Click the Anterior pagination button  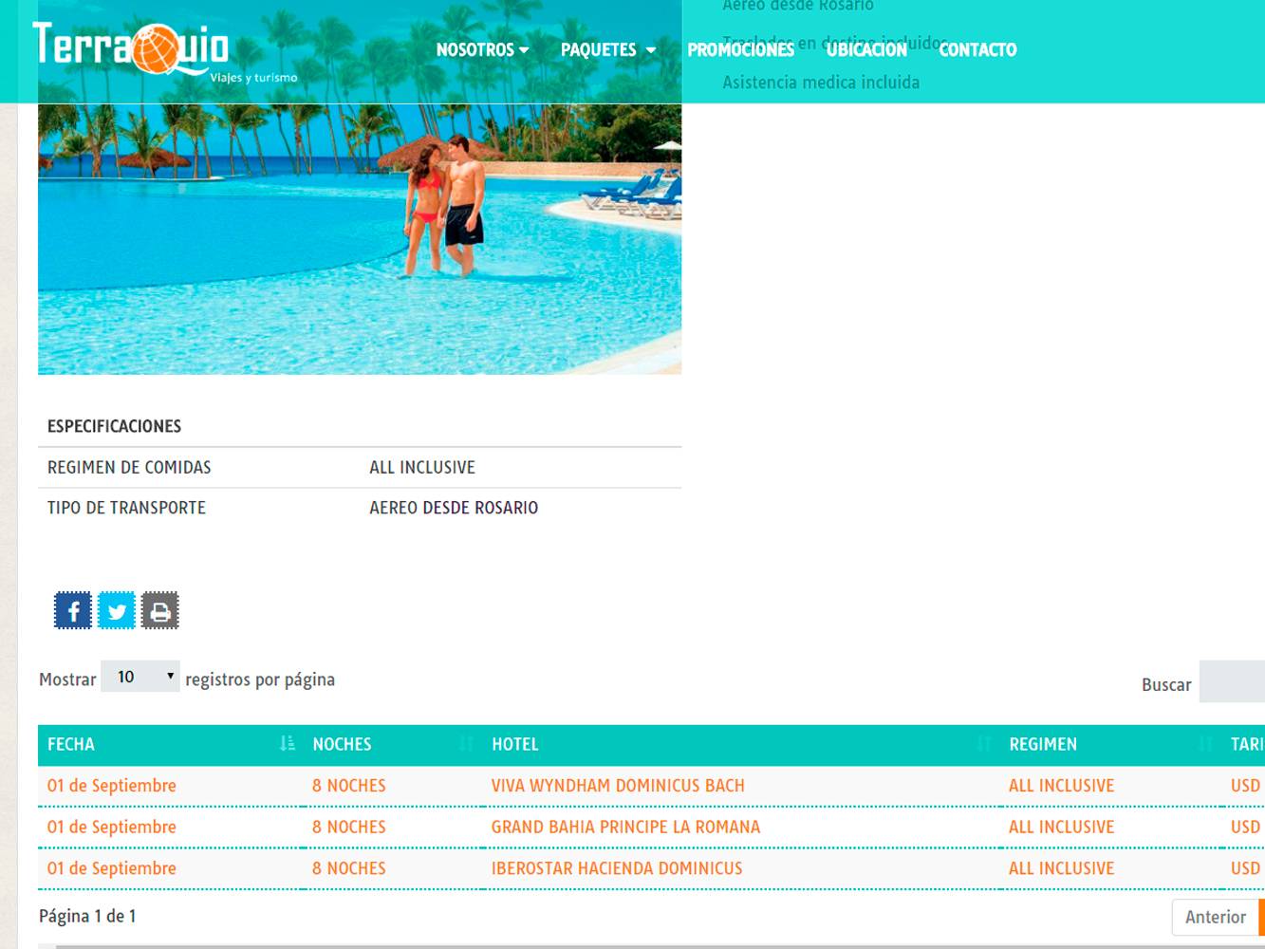(1215, 917)
